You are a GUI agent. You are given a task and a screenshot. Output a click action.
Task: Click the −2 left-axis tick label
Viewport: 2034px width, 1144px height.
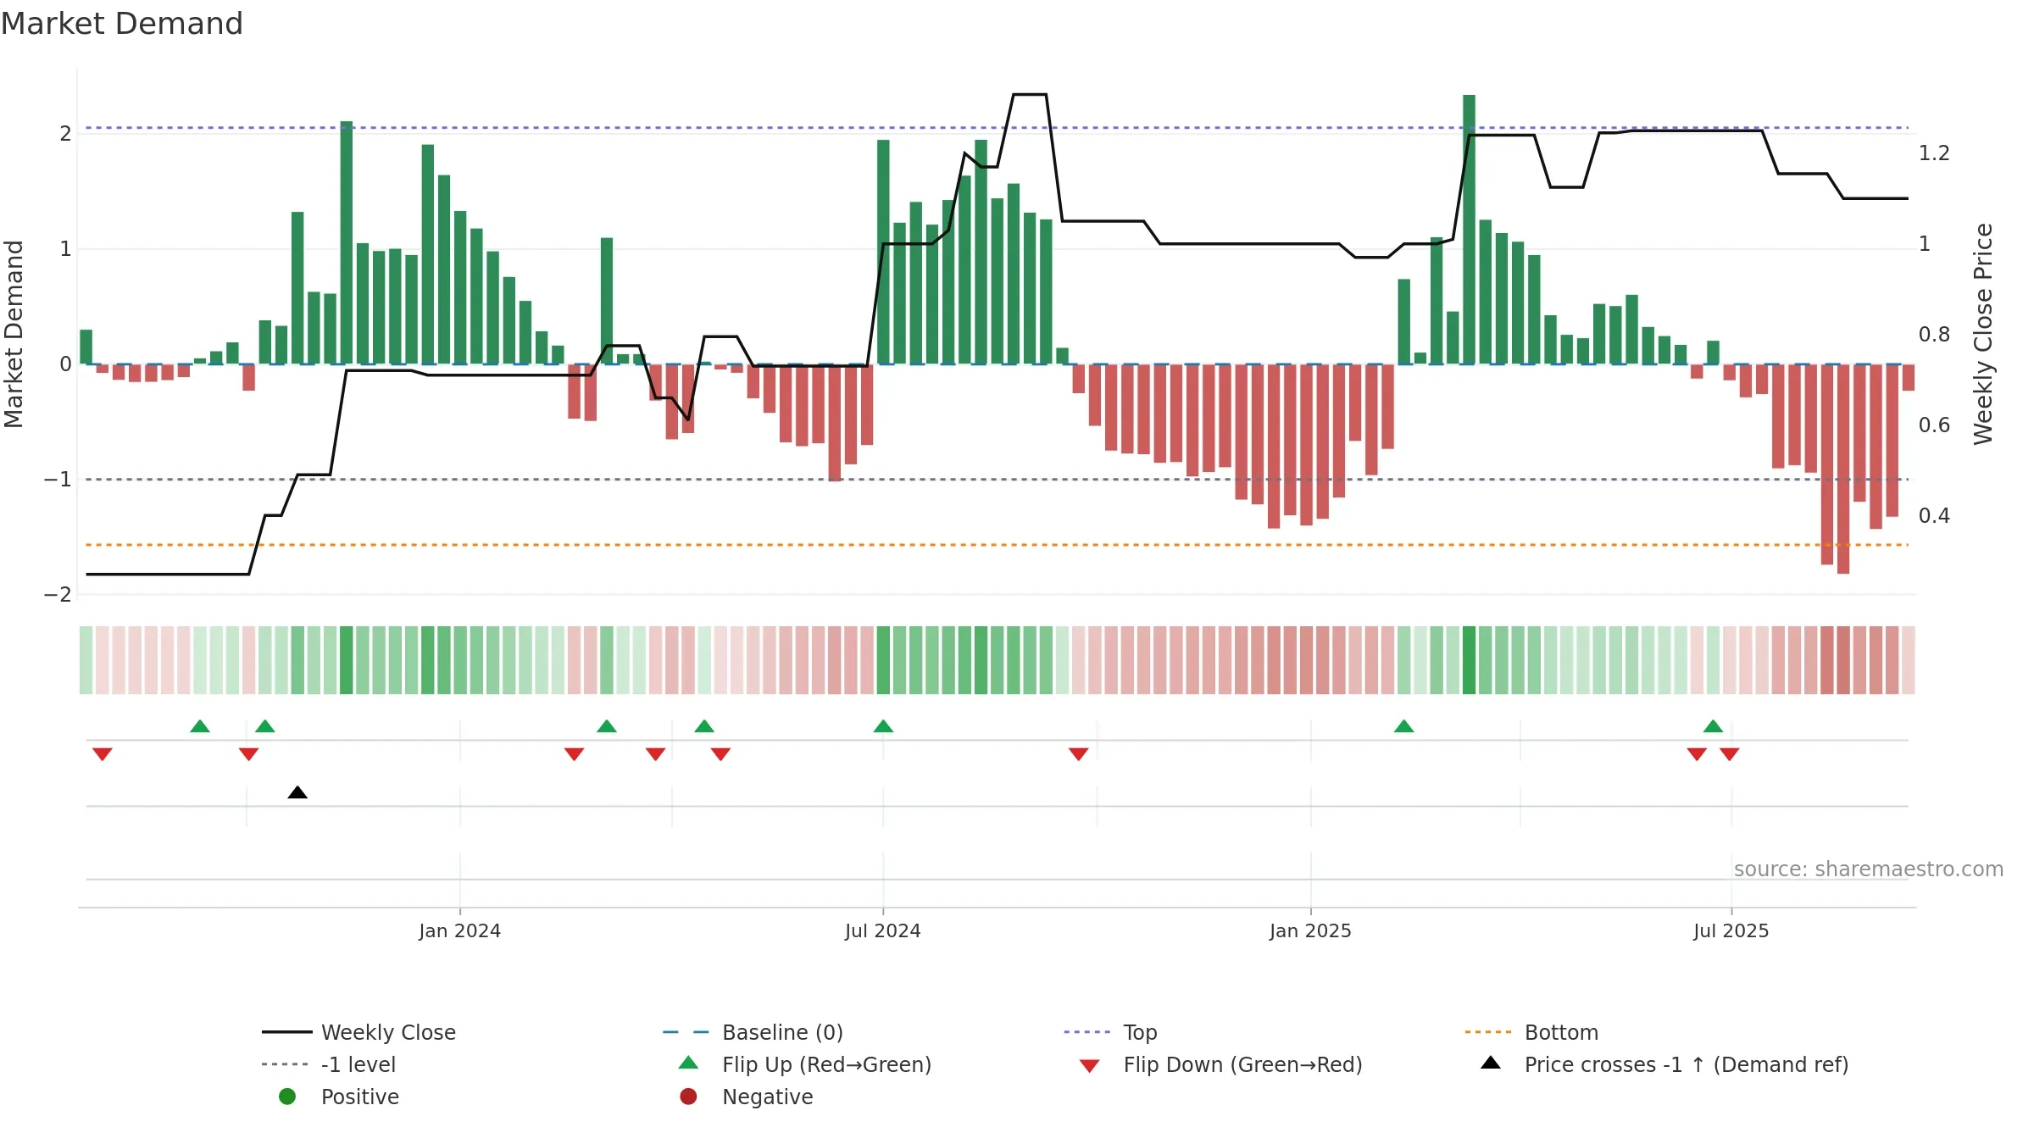[58, 595]
